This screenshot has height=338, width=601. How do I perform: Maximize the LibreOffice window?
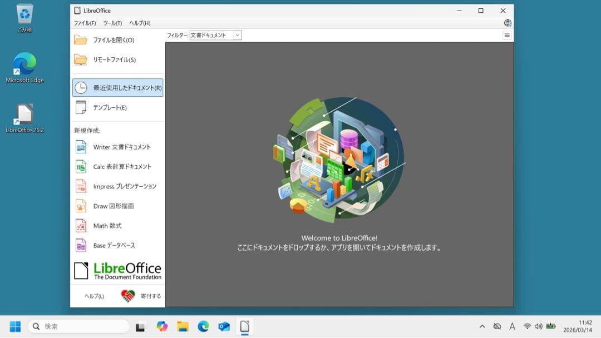point(481,11)
